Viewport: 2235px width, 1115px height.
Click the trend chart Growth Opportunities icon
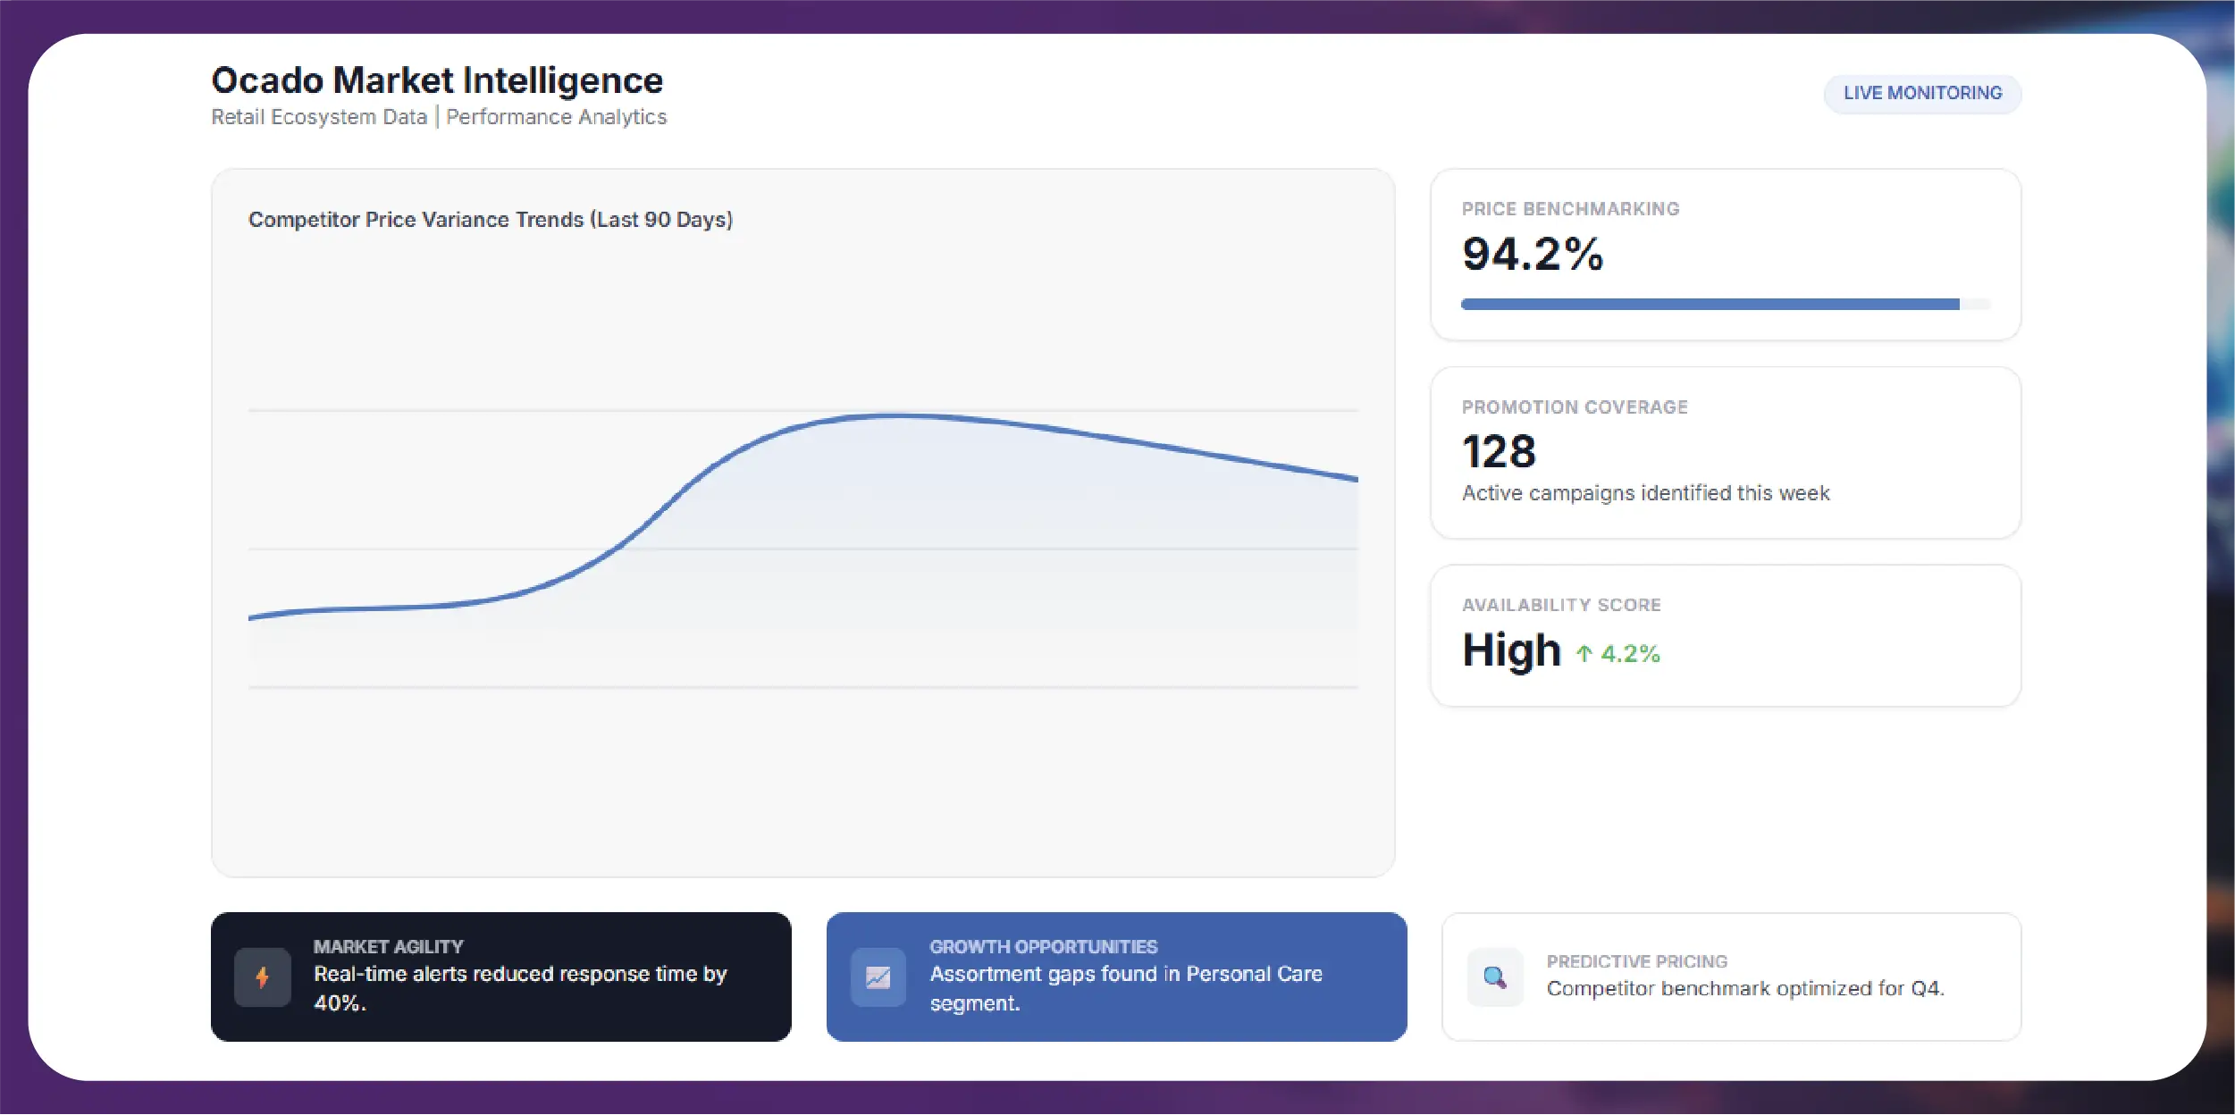coord(878,977)
